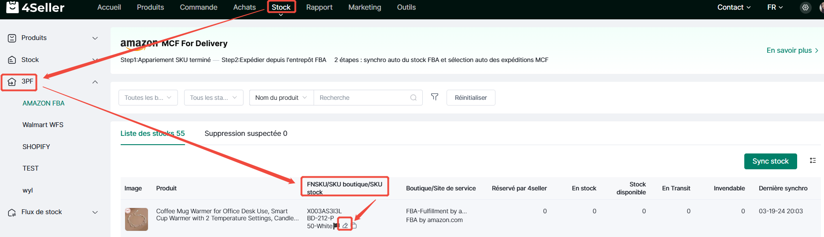824x237 pixels.
Task: Select SHOPIFY in sidebar
Action: (36, 147)
